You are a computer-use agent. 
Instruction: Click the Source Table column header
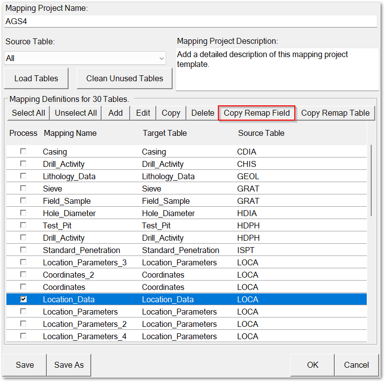point(261,133)
